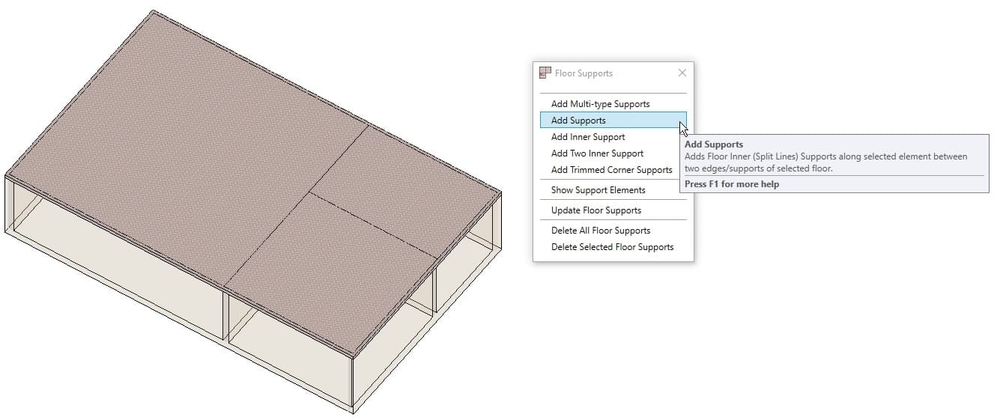Close the Floor Supports panel

[682, 73]
